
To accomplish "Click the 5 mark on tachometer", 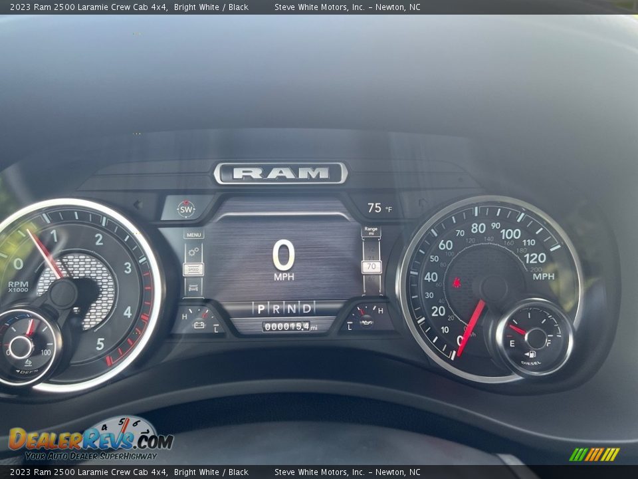I will pos(100,344).
